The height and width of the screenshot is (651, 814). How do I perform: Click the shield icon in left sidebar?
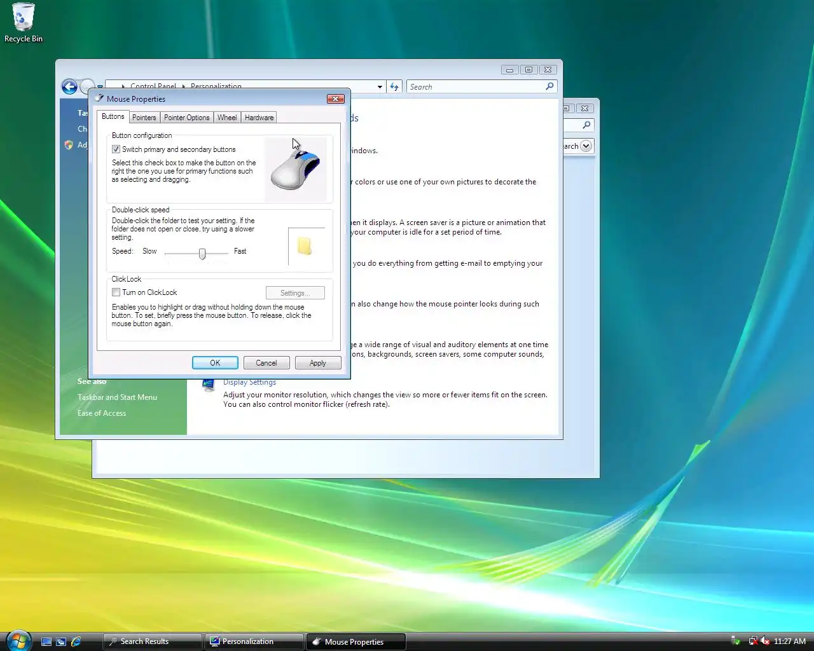click(x=69, y=145)
